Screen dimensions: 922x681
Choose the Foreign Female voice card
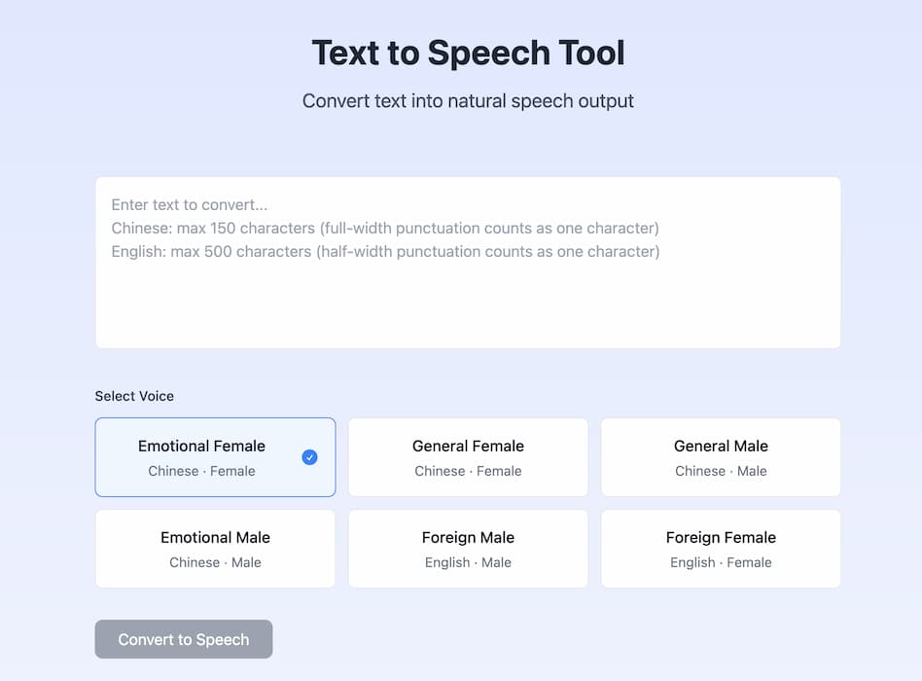(721, 549)
